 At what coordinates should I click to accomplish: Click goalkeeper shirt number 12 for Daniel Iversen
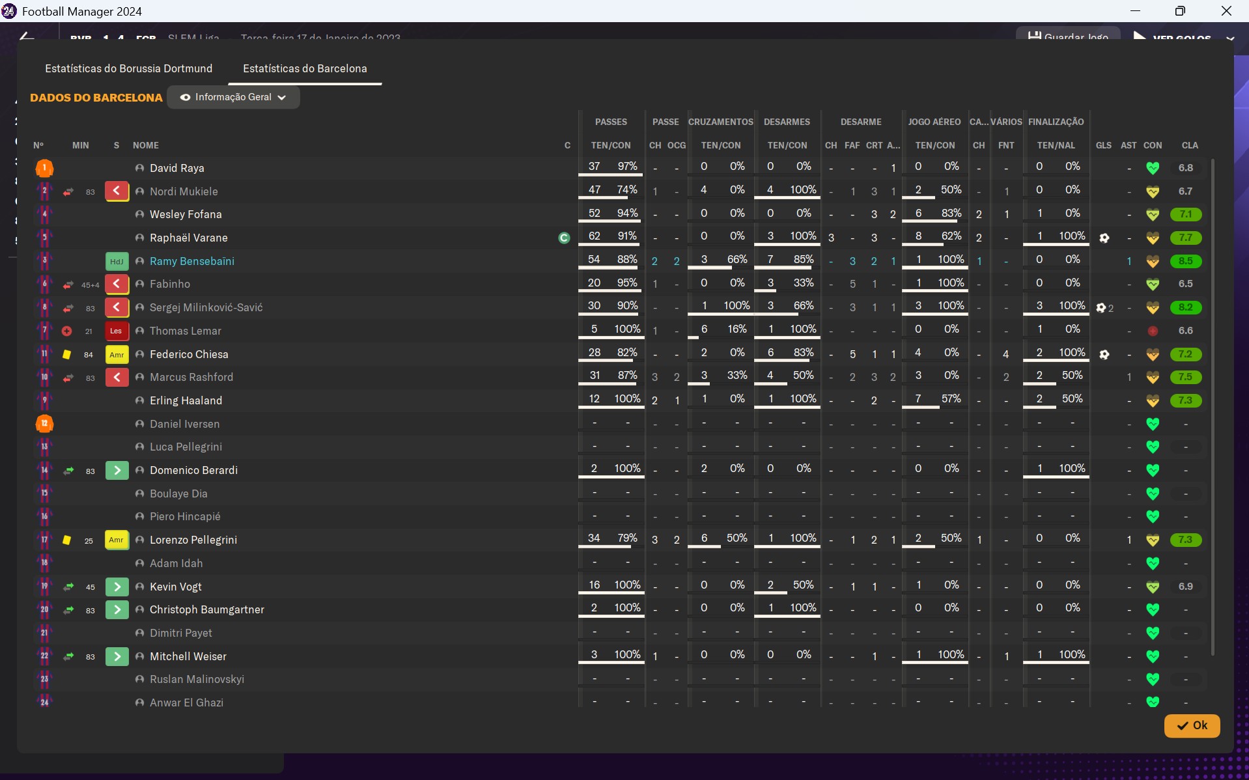tap(44, 424)
